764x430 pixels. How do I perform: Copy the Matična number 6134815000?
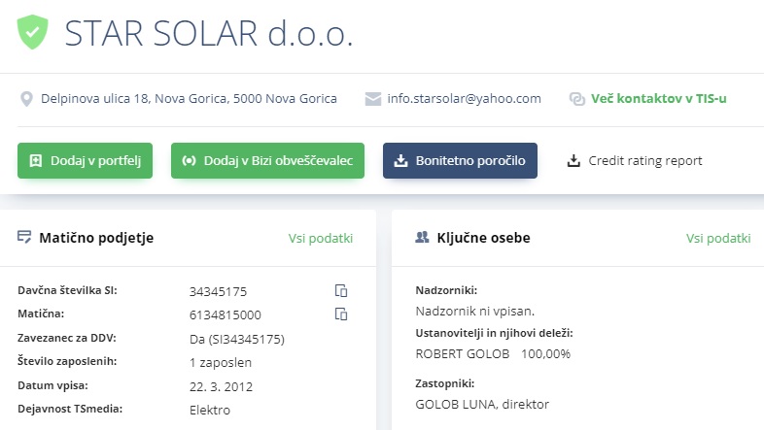pos(341,314)
